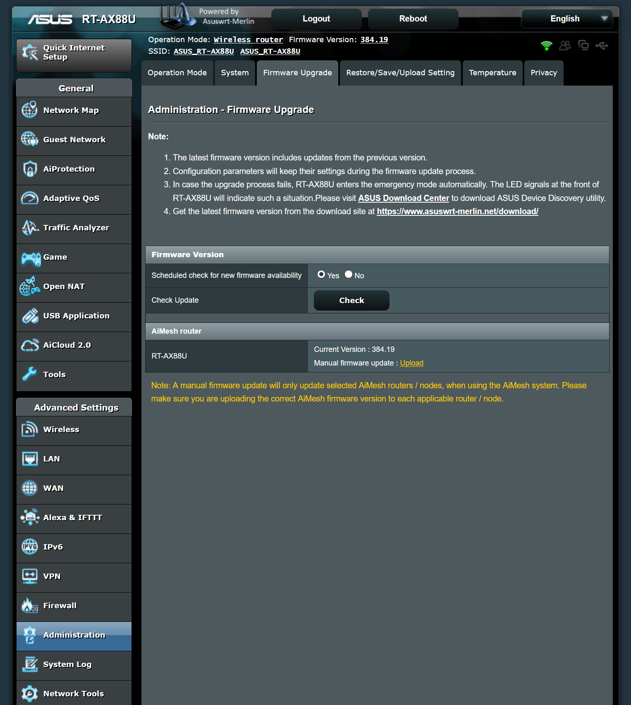Click firmware version 384.19 header link
631x705 pixels.
[374, 40]
